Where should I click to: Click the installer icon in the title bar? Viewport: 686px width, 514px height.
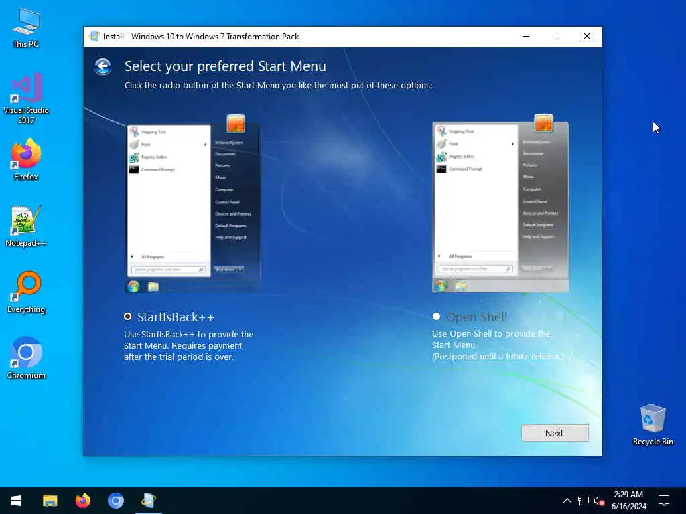[x=94, y=37]
